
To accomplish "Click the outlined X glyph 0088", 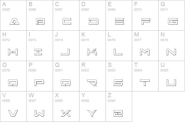I will tap(66, 113).
